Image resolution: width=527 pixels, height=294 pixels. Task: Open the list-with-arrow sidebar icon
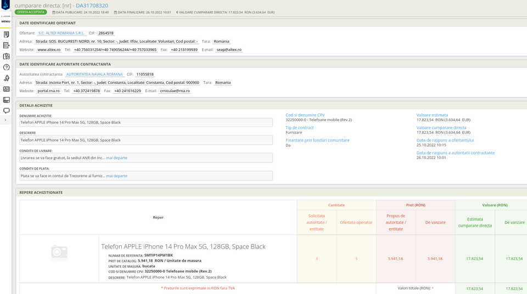pyautogui.click(x=6, y=46)
